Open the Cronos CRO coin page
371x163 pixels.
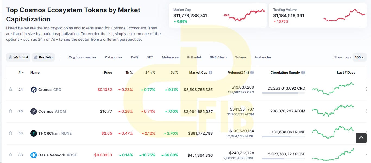[50, 90]
